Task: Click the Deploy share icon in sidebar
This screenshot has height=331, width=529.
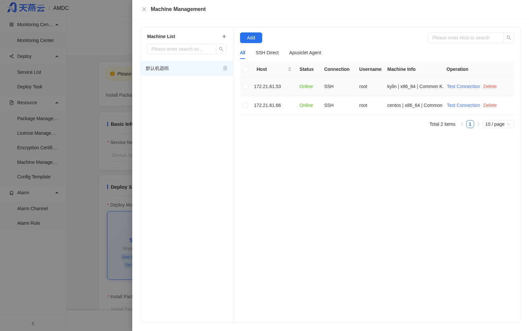Action: pyautogui.click(x=12, y=56)
